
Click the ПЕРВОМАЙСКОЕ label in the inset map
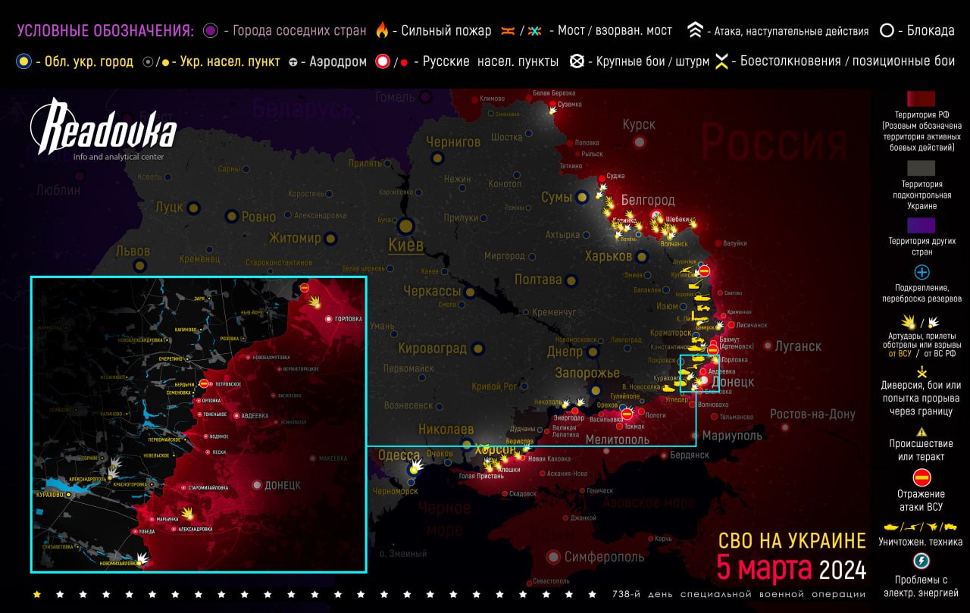164,439
